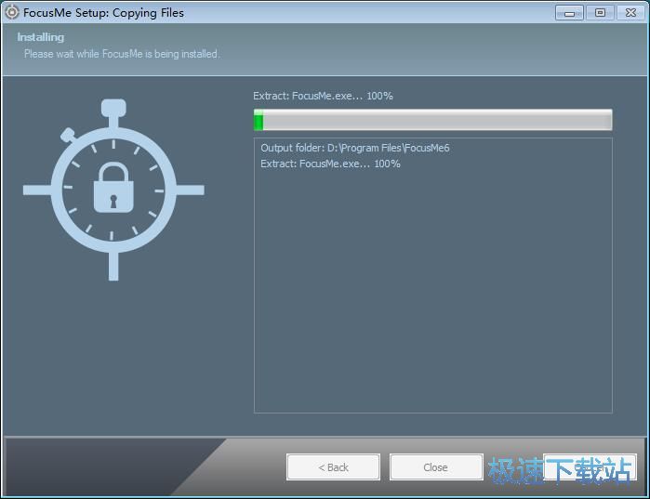Image resolution: width=650 pixels, height=499 pixels.
Task: Click the green installation progress bar
Action: click(x=432, y=120)
